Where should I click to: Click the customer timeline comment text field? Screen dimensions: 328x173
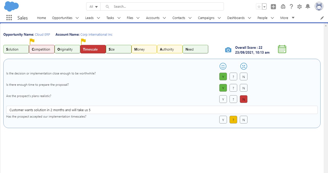(x=162, y=110)
